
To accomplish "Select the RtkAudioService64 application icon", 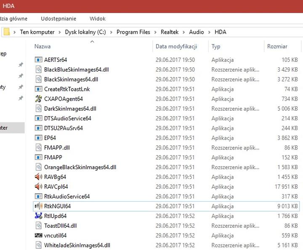I will pyautogui.click(x=38, y=196).
